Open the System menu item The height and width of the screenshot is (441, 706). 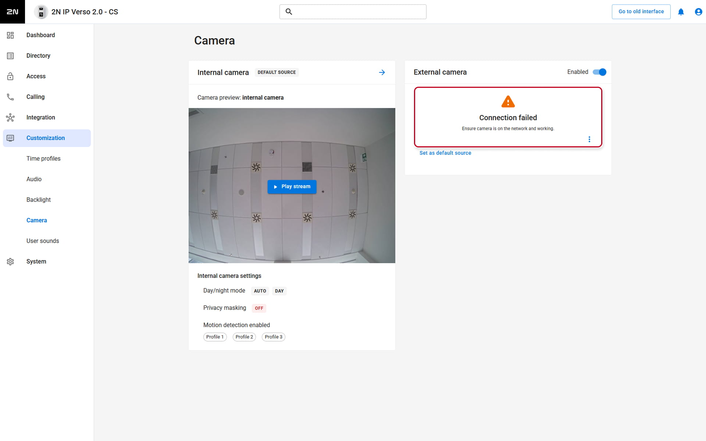(47, 262)
